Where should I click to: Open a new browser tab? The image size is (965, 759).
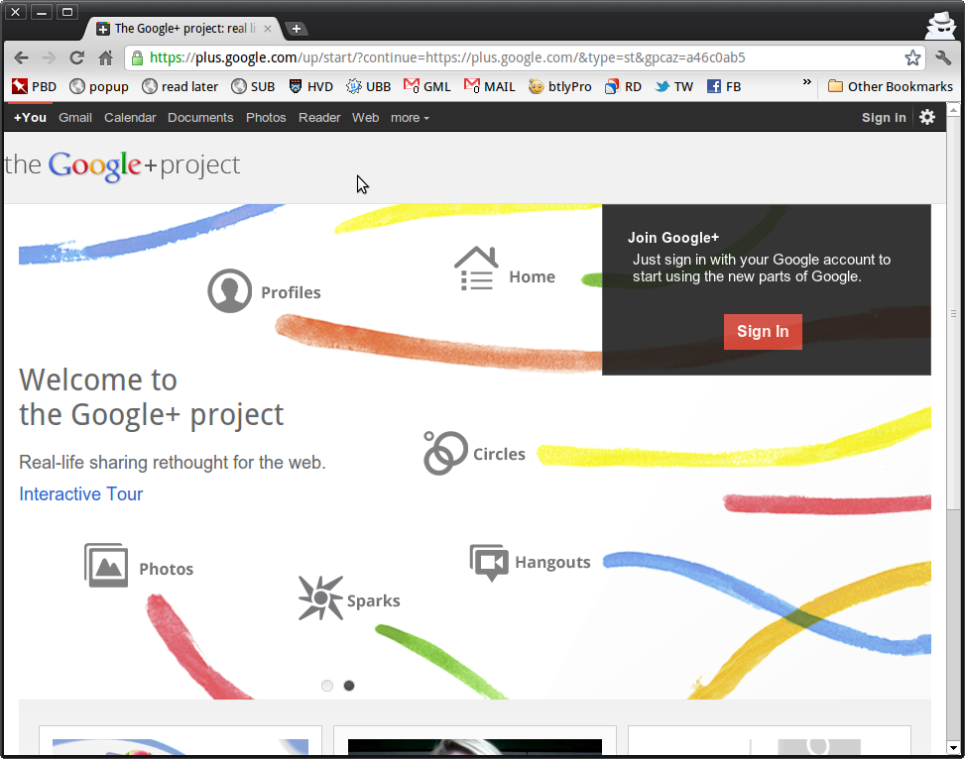(x=296, y=28)
